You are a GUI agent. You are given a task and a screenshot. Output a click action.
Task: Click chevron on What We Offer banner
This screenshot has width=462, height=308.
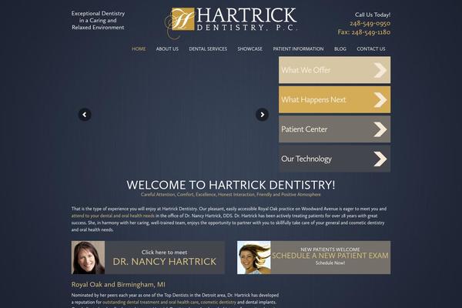tap(380, 70)
